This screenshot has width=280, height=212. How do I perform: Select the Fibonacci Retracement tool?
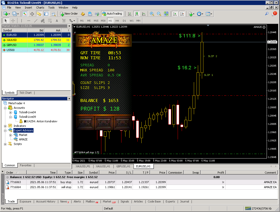50,21
